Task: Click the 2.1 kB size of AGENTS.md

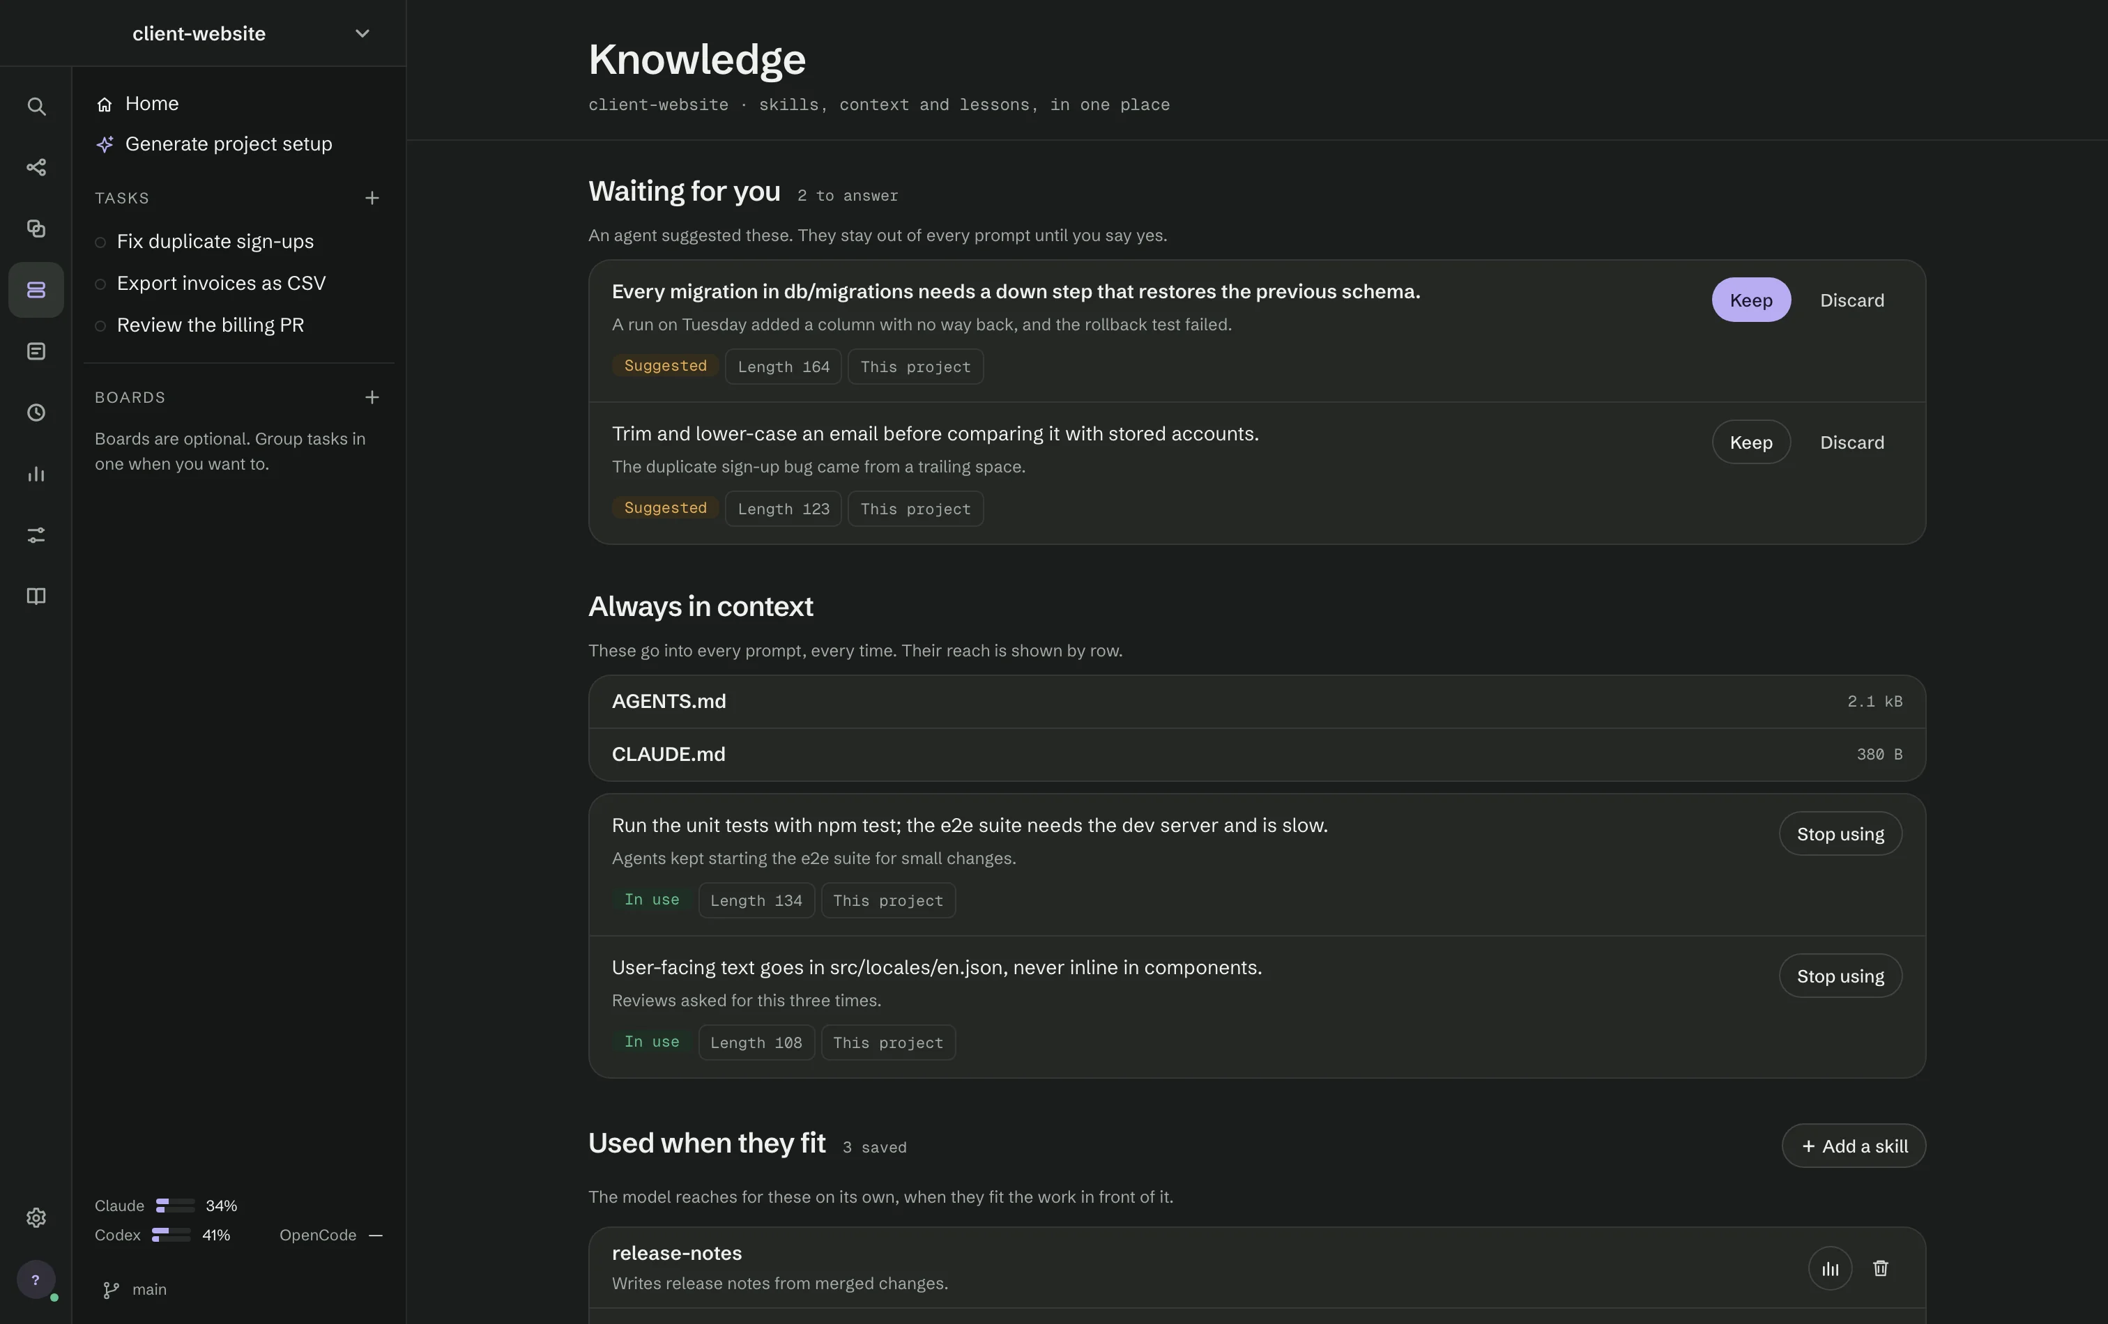Action: click(x=1874, y=702)
